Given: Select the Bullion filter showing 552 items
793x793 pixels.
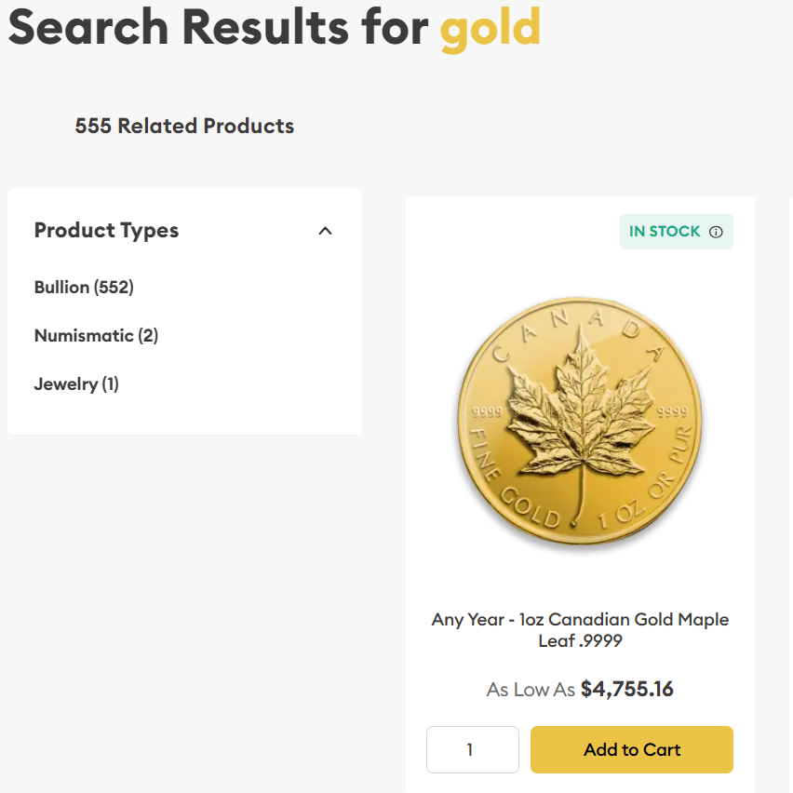Looking at the screenshot, I should [x=84, y=288].
